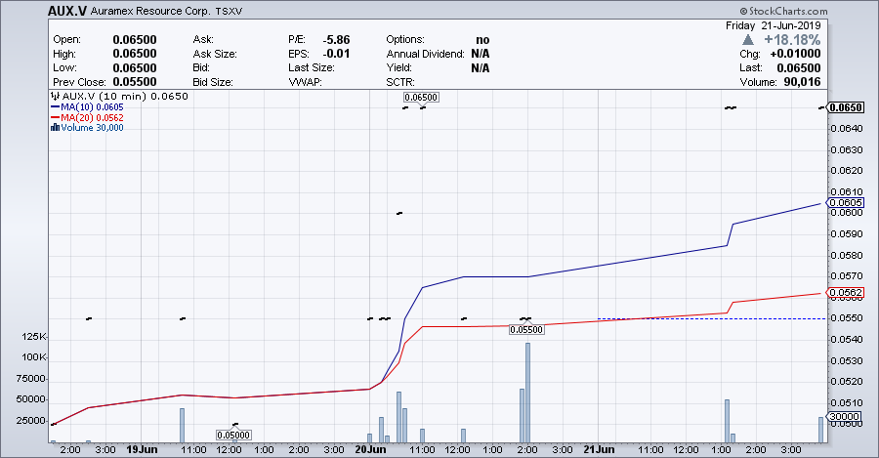
Task: Select the High row value 0.06500
Action: coord(135,54)
